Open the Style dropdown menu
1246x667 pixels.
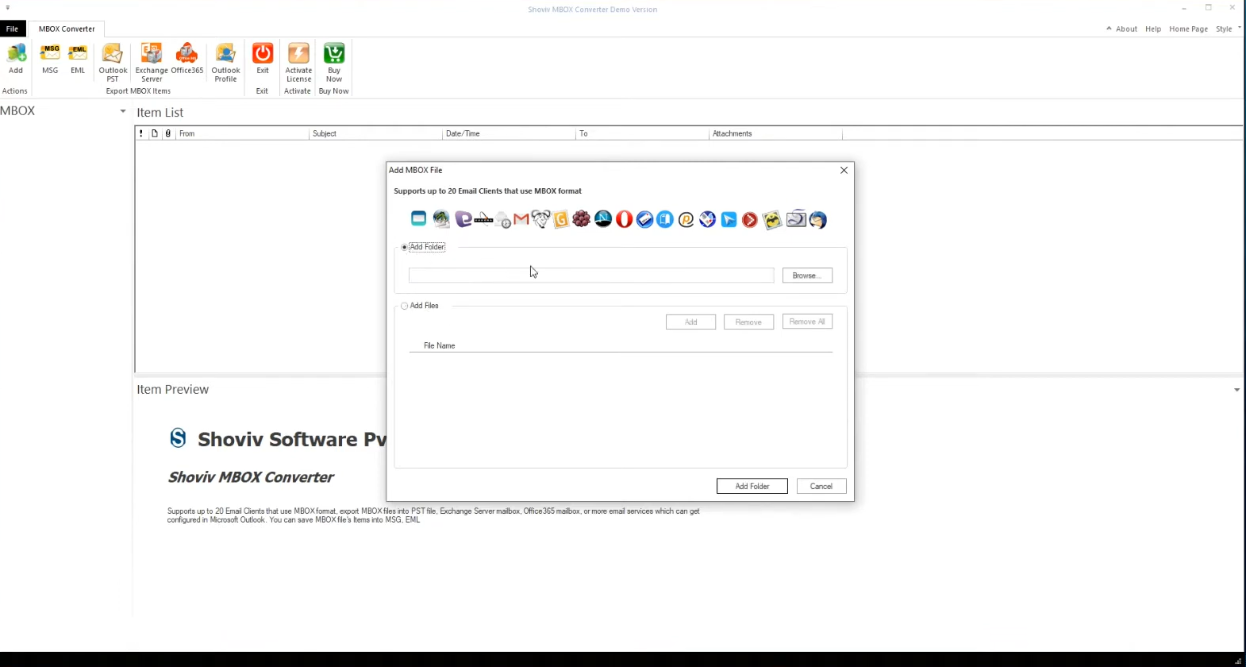[x=1228, y=29]
